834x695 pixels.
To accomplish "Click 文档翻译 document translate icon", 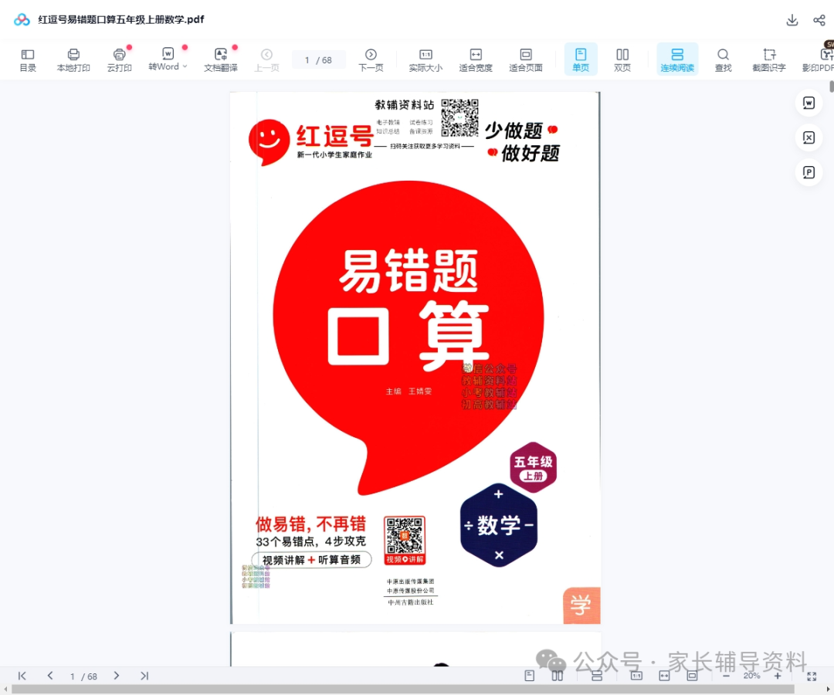I will (221, 60).
